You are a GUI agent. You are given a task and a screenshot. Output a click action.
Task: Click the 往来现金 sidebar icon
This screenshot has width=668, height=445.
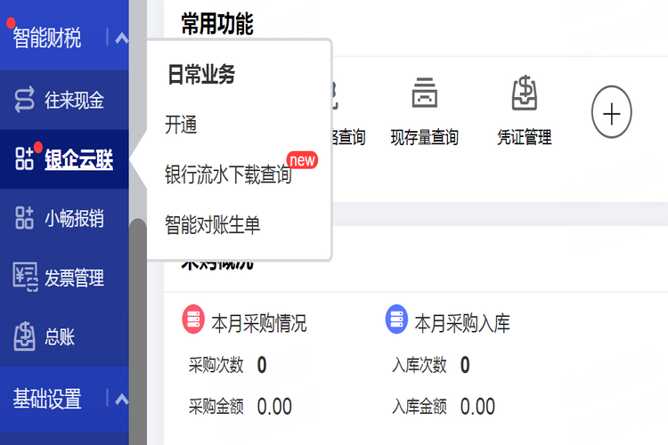[x=24, y=101]
